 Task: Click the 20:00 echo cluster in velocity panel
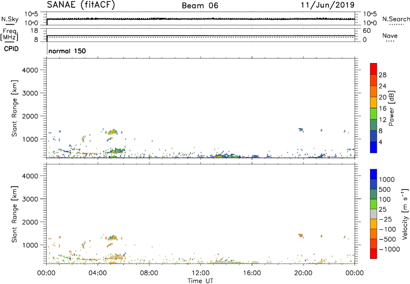coord(301,236)
